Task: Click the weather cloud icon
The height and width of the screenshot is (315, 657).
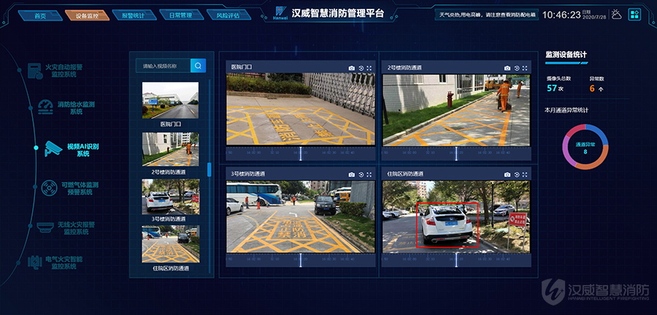Action: coord(616,15)
